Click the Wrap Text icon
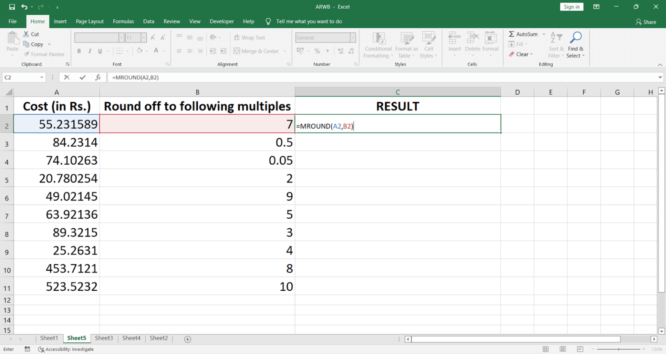This screenshot has width=666, height=354. point(237,37)
